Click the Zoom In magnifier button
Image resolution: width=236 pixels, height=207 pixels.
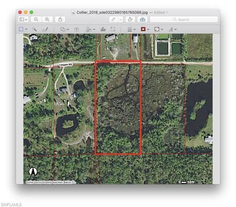pos(47,20)
